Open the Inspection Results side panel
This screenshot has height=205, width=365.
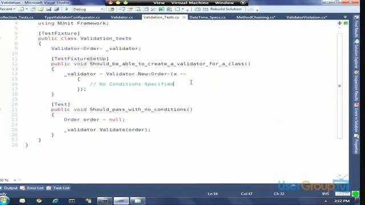pyautogui.click(x=356, y=85)
